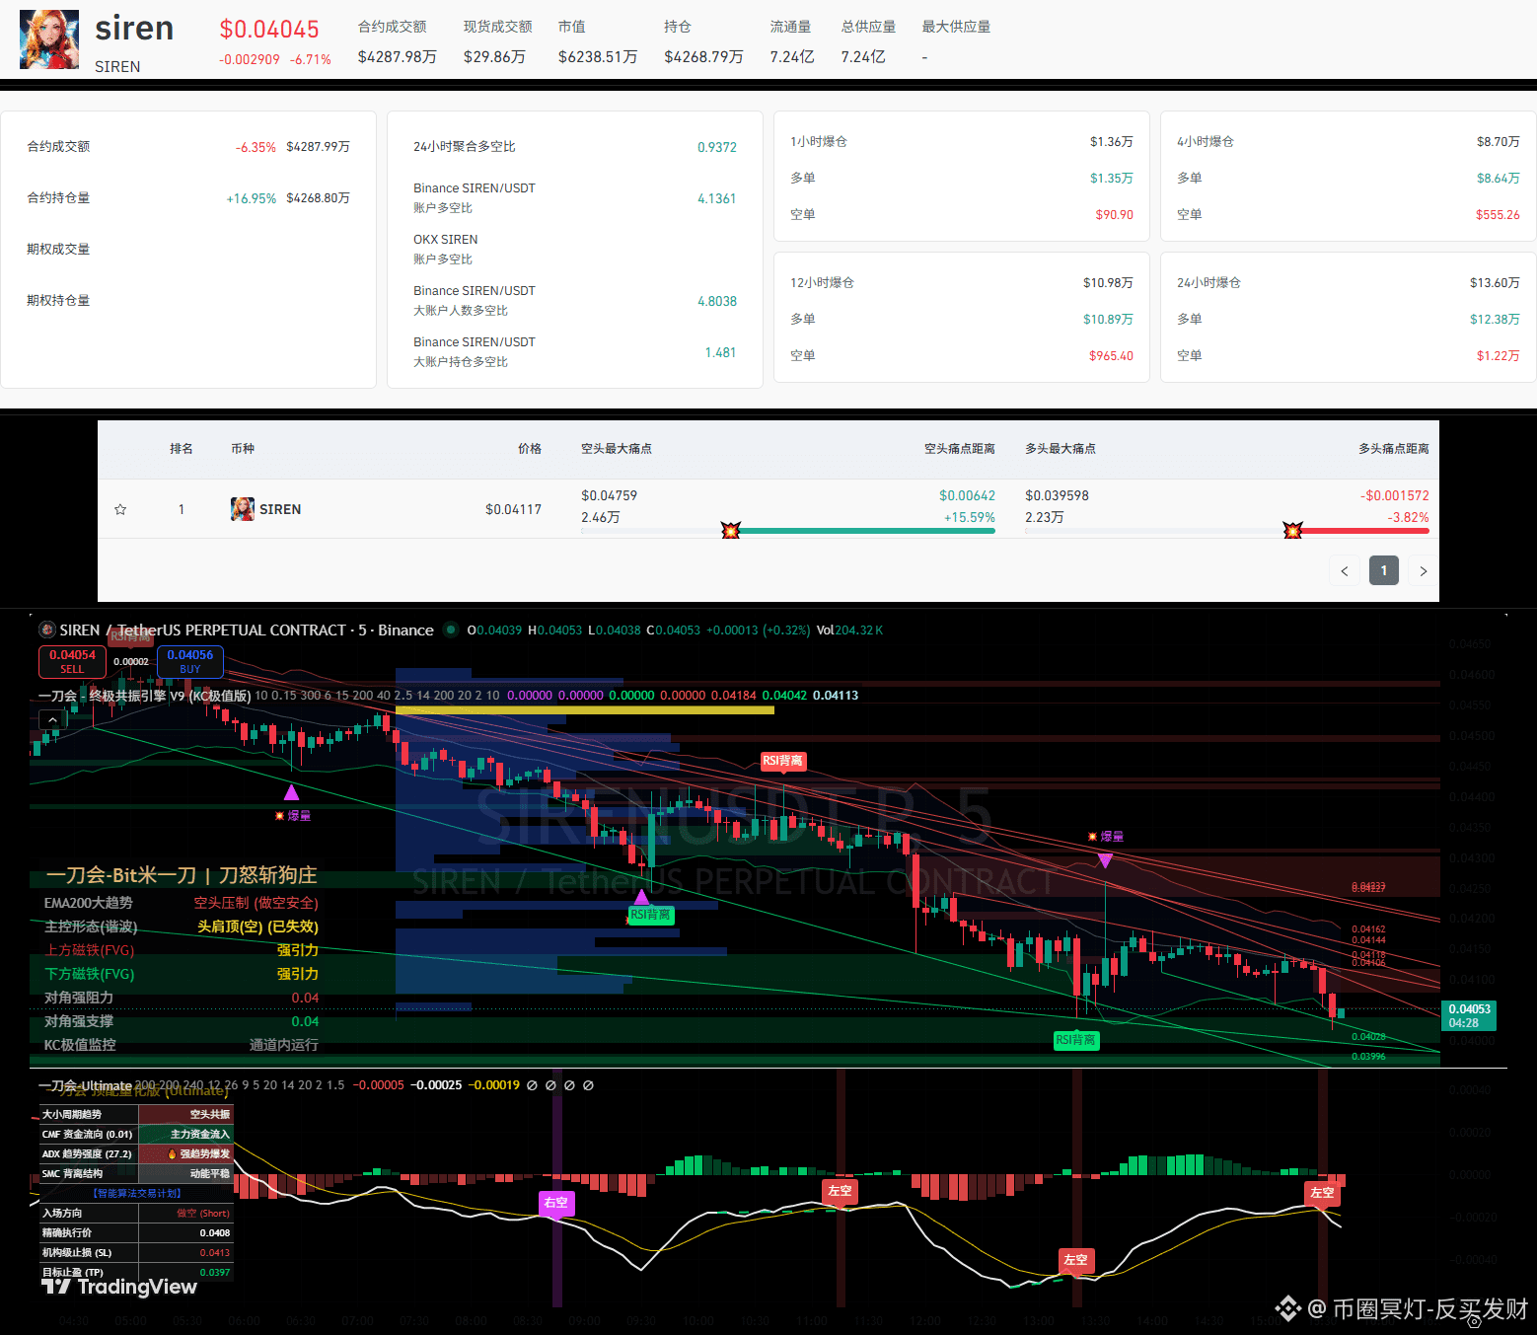Viewport: 1537px width, 1335px height.
Task: Click 大账户人数多空比 value 4.8038
Action: point(717,301)
